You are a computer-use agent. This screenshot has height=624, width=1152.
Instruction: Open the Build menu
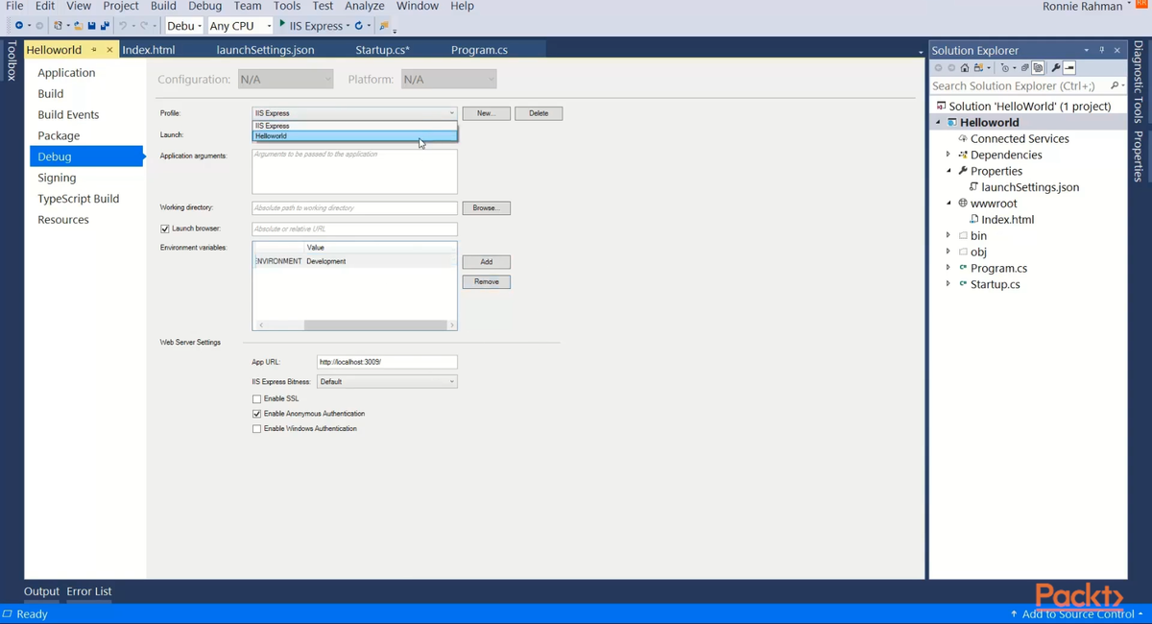tap(163, 6)
